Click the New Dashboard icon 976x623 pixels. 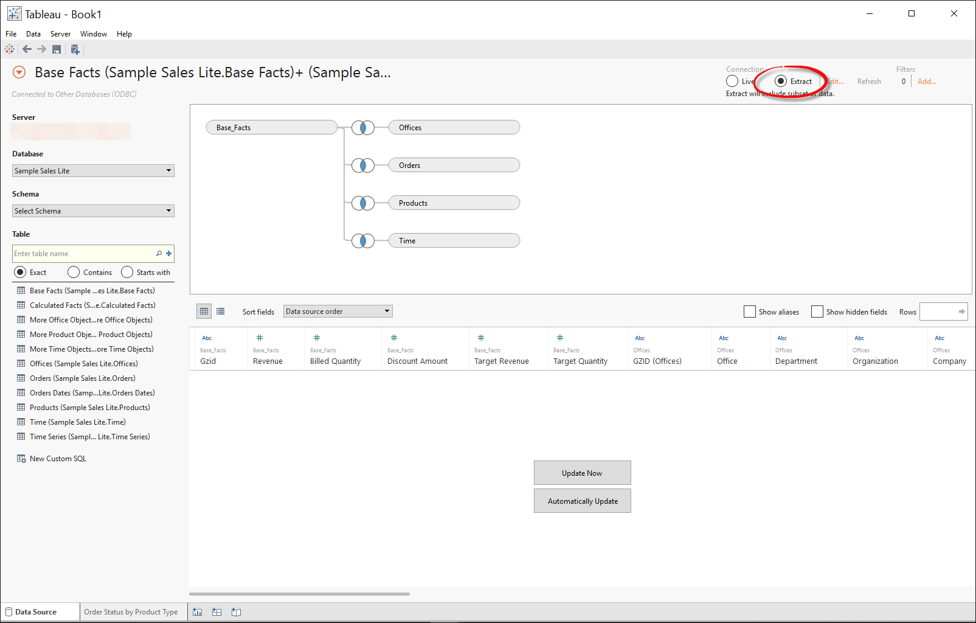point(217,612)
